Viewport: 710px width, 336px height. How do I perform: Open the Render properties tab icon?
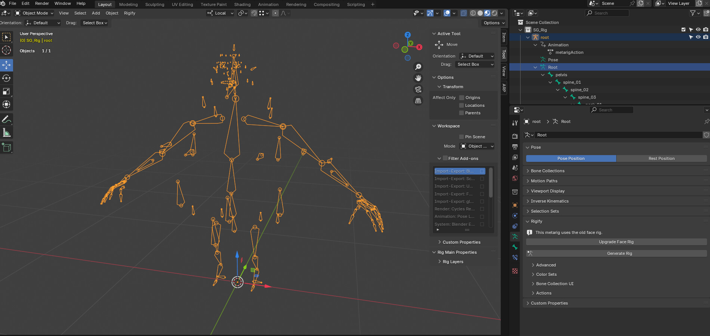[x=515, y=136]
